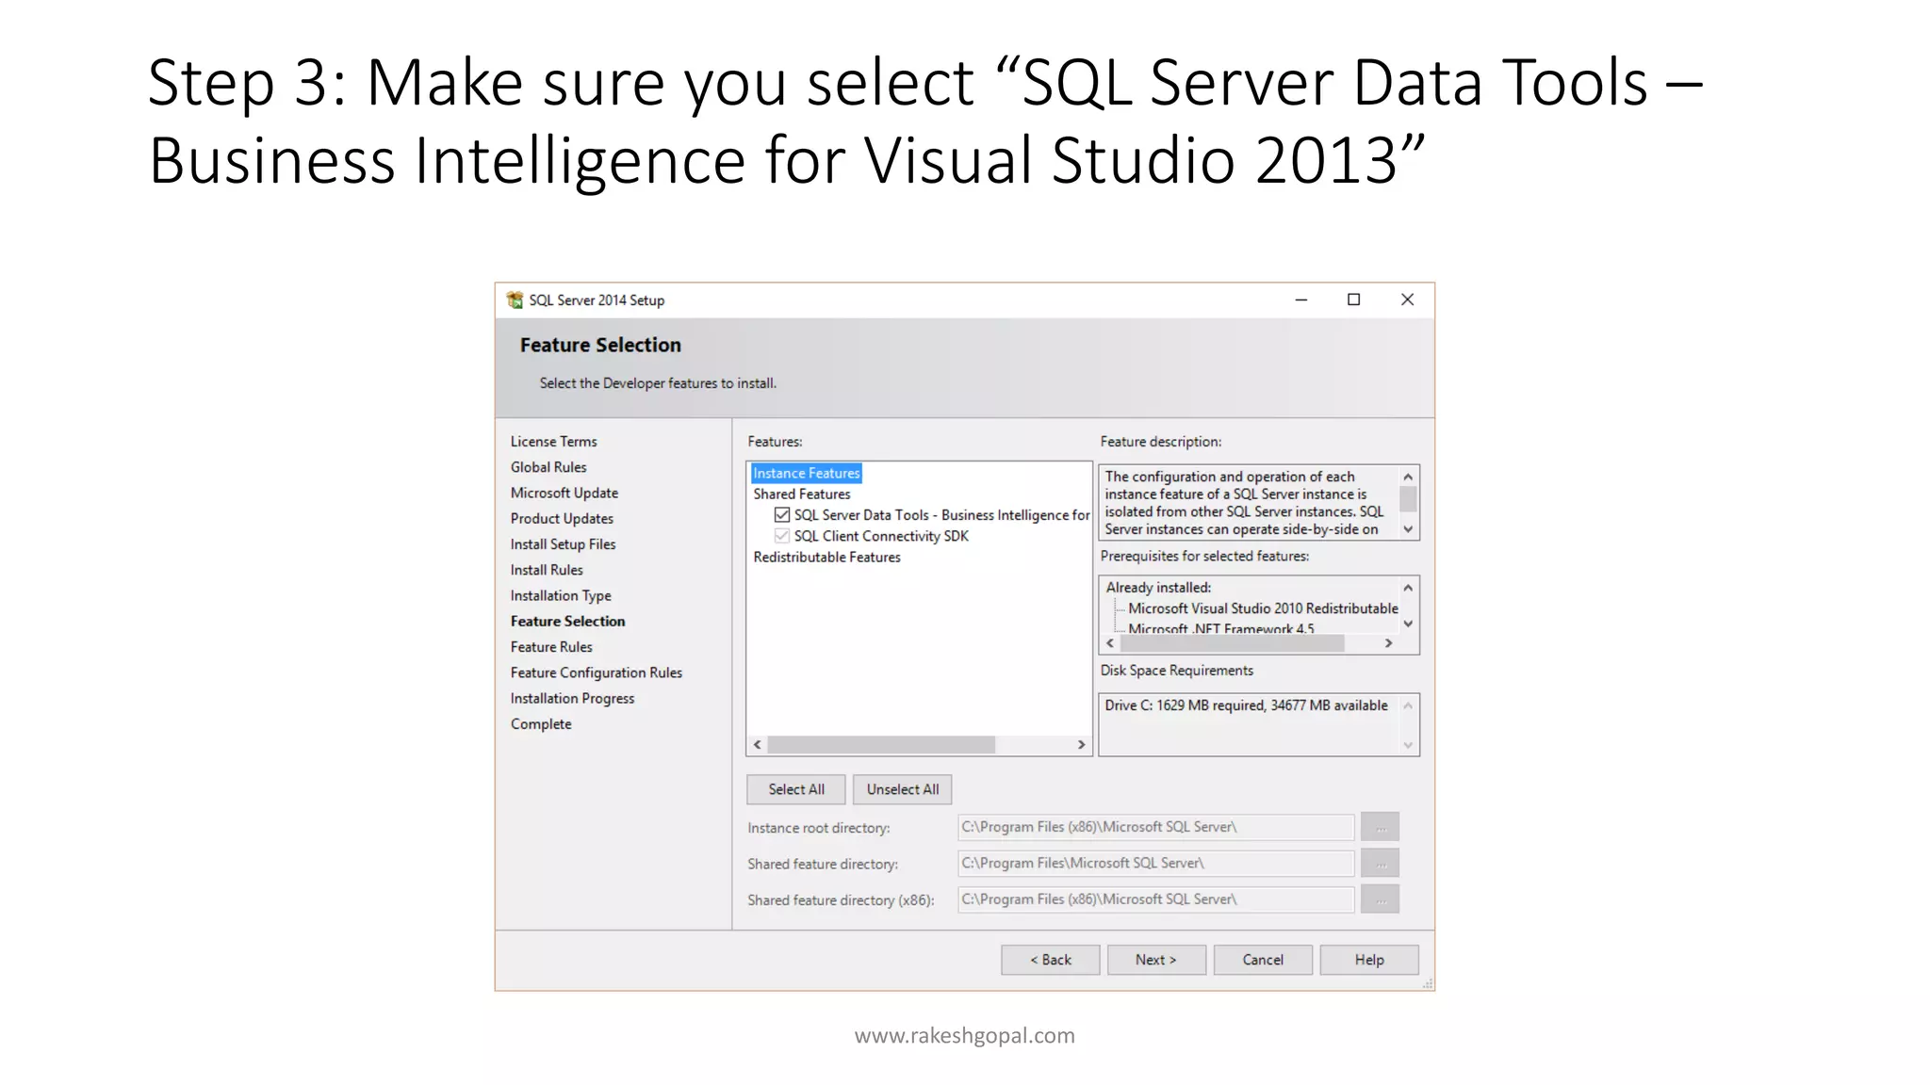The width and height of the screenshot is (1930, 1085).
Task: Open Complete step in sidebar
Action: (541, 724)
